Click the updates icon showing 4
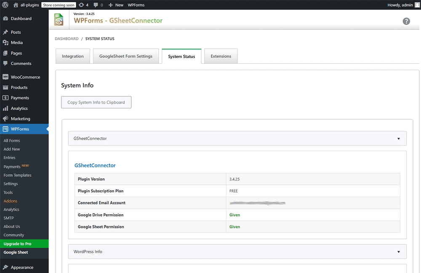 click(x=81, y=5)
